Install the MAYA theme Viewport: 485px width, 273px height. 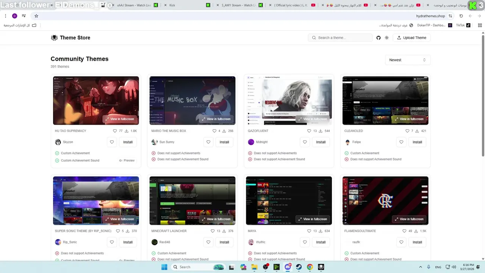click(x=321, y=242)
